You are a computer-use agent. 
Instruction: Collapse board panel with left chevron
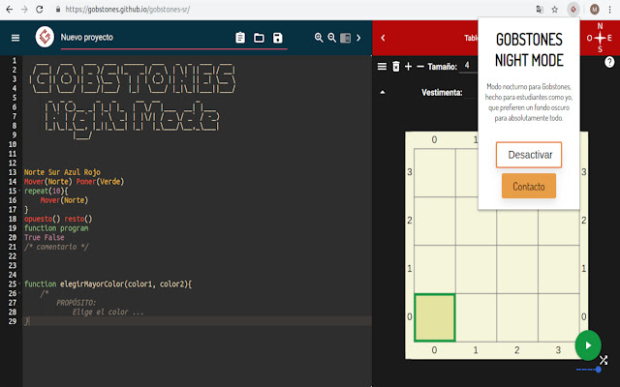[383, 38]
